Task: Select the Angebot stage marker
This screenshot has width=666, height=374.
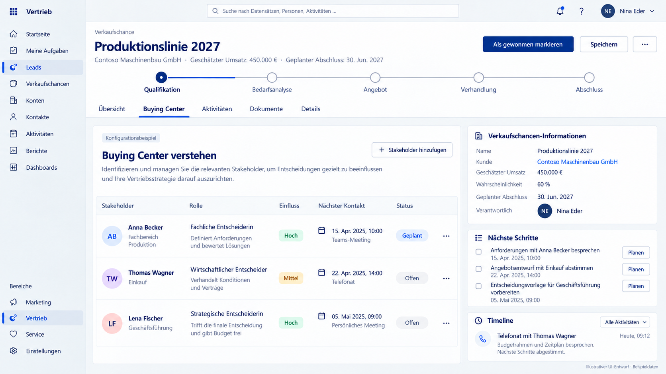Action: coord(375,78)
